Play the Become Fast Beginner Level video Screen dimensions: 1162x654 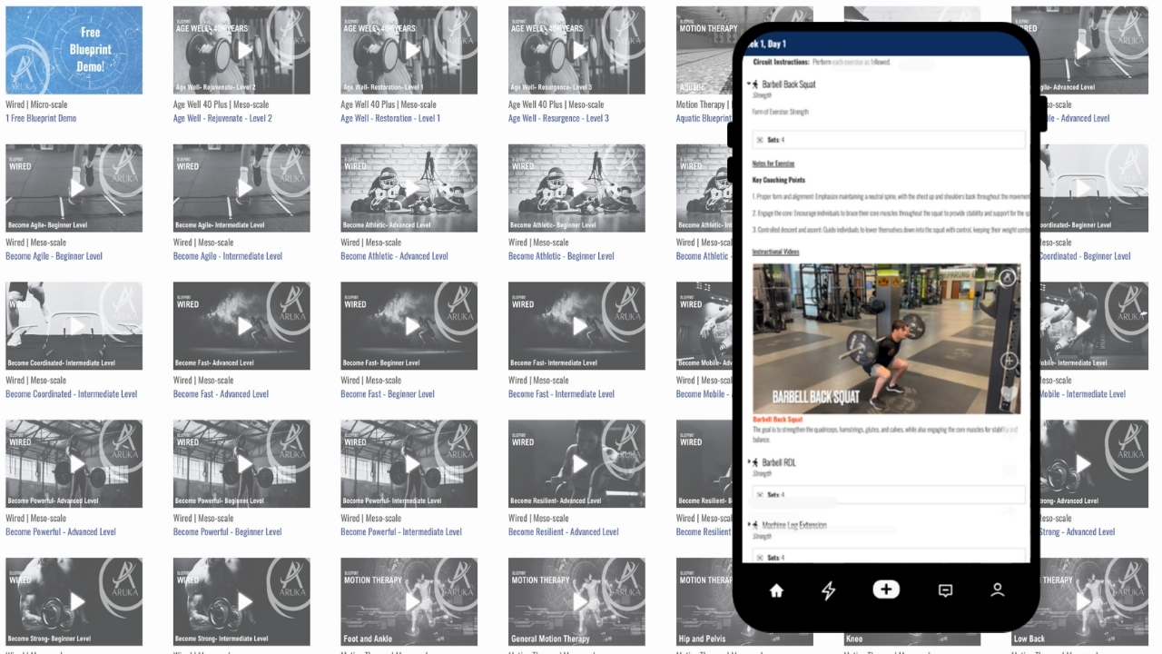412,326
